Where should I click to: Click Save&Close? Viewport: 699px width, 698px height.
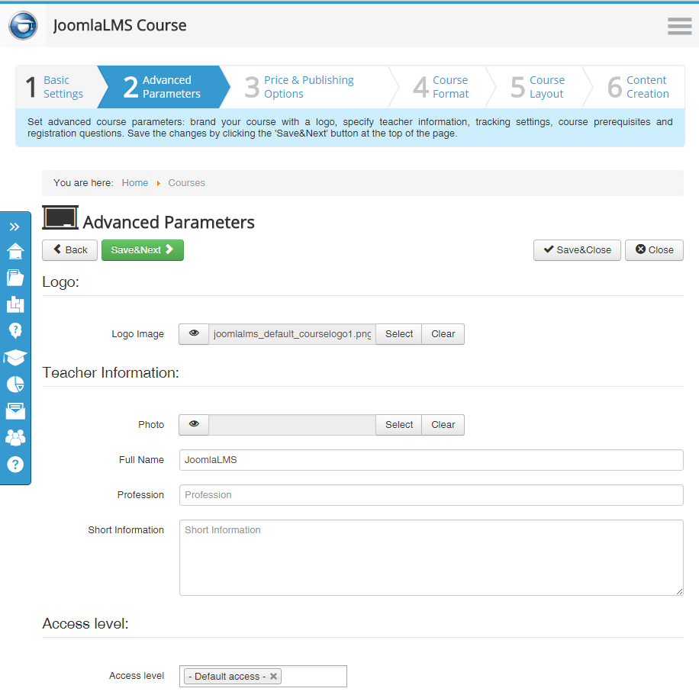pos(577,250)
